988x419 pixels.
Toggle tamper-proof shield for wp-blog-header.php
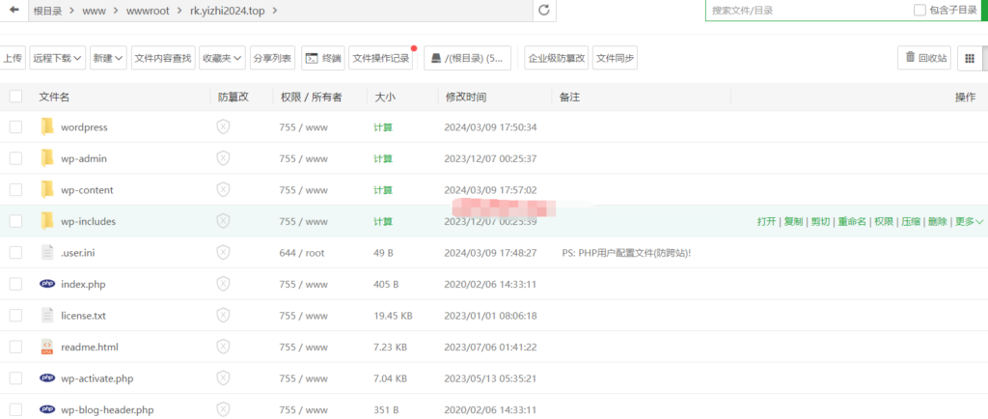(x=223, y=409)
